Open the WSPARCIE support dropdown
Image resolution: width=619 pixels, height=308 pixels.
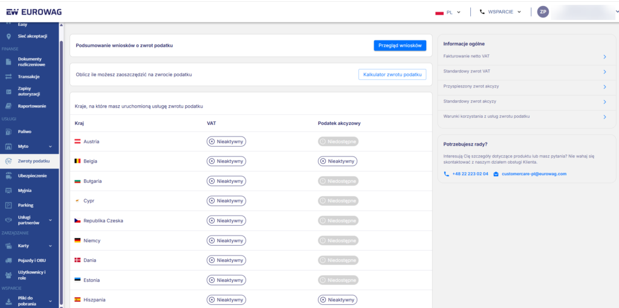(500, 12)
